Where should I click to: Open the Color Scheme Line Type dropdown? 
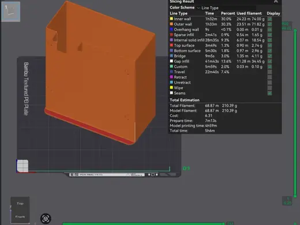point(227,8)
